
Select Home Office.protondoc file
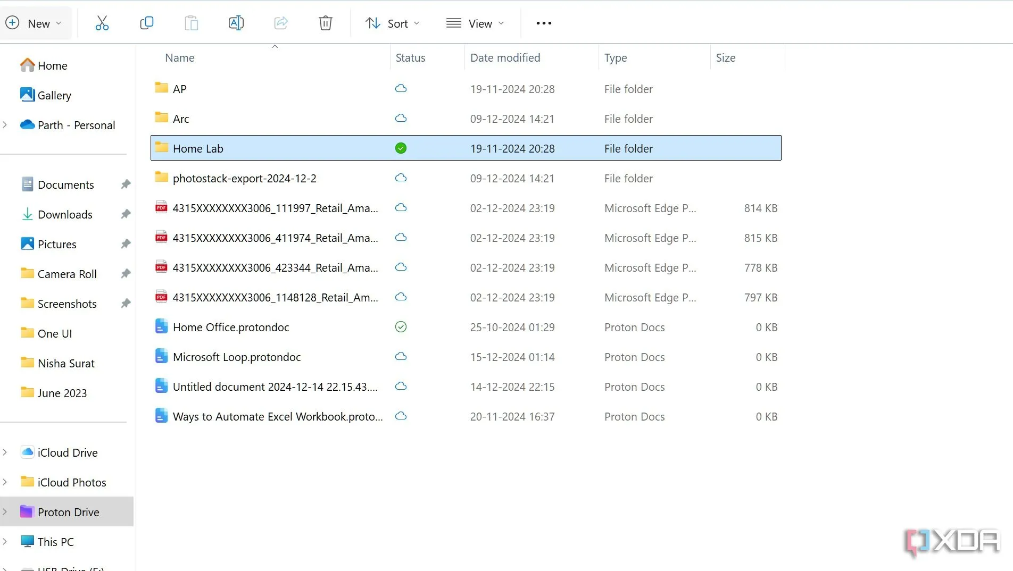click(231, 328)
